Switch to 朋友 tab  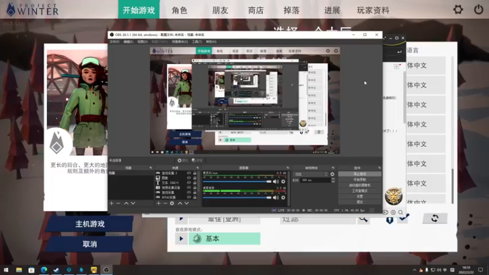click(220, 10)
